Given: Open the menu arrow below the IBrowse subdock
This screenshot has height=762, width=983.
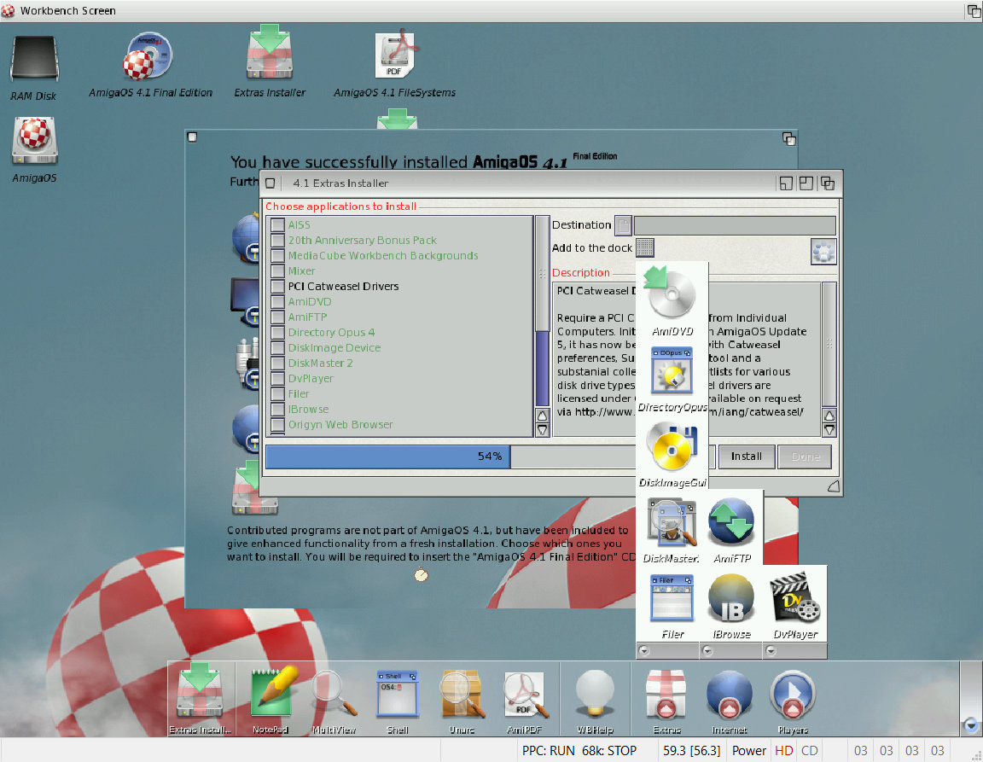Looking at the screenshot, I should tap(707, 651).
